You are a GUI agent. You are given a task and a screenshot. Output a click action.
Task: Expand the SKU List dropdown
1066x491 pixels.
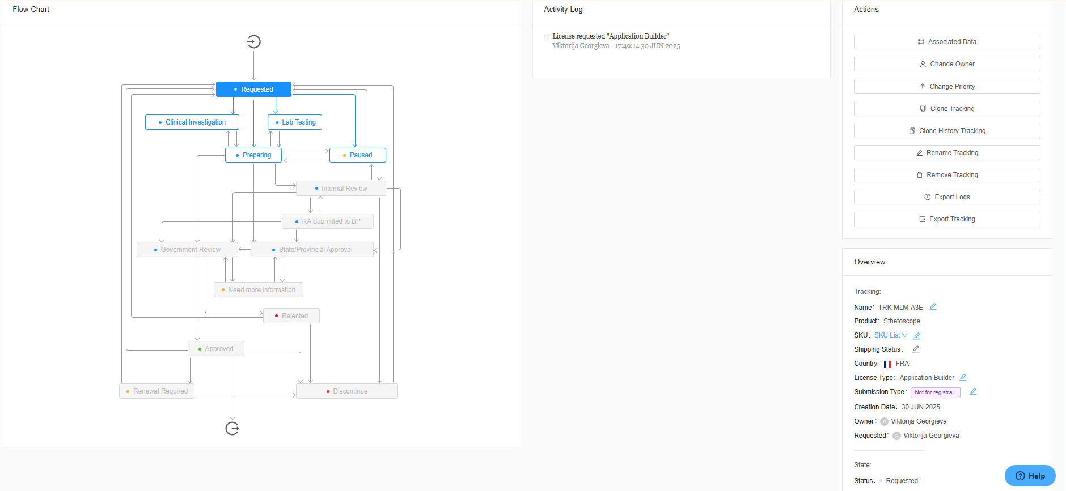(891, 335)
